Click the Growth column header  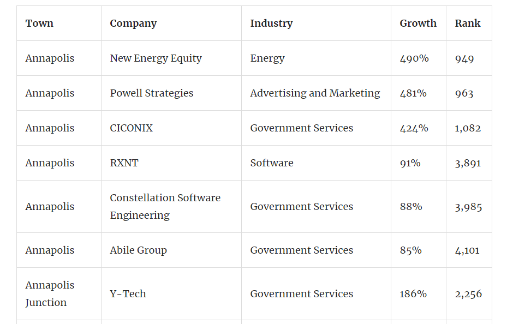tap(418, 23)
